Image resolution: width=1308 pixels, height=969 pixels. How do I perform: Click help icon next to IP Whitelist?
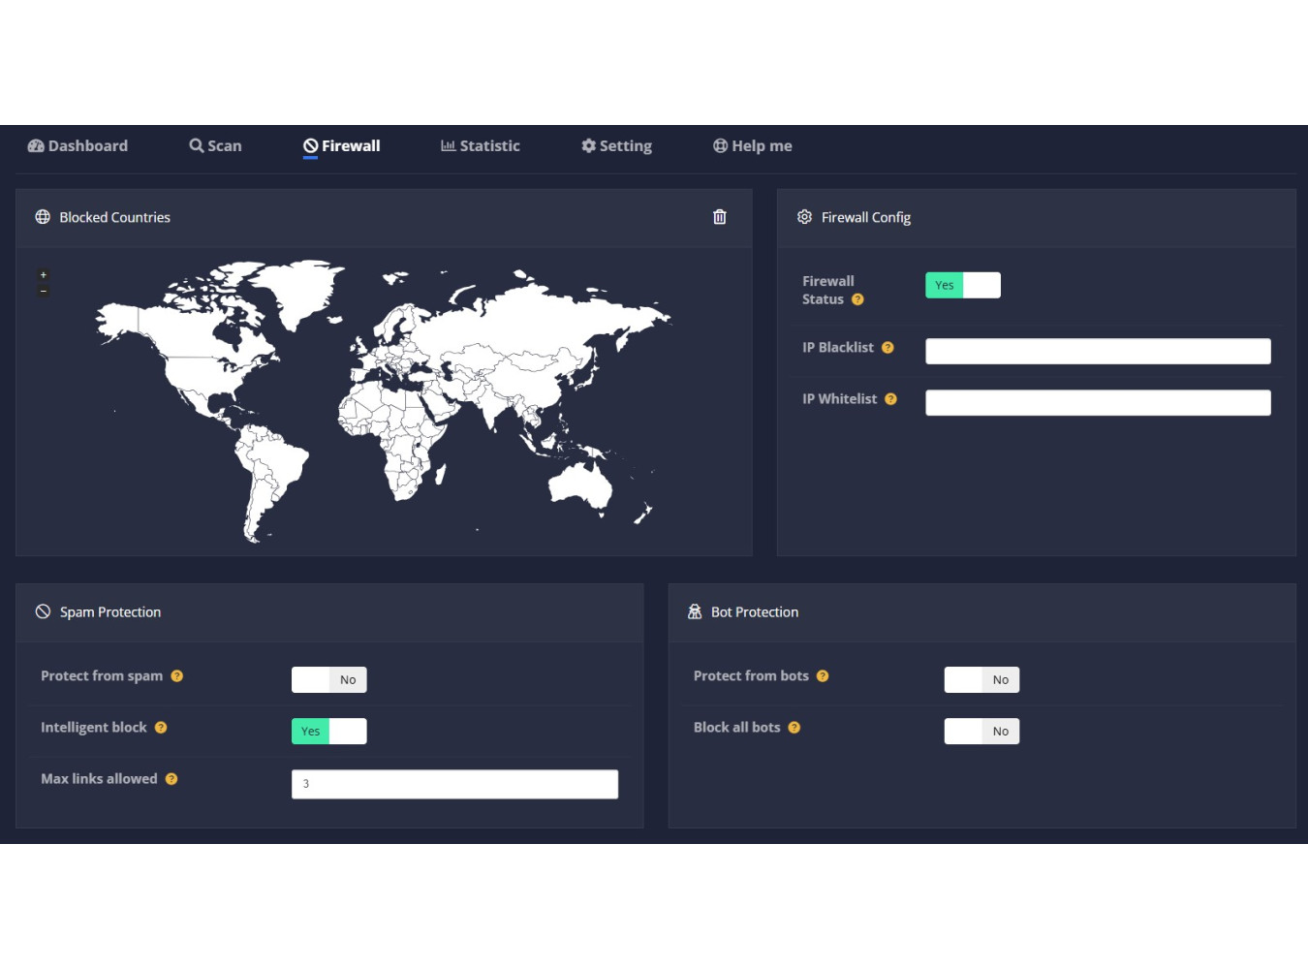coord(890,399)
